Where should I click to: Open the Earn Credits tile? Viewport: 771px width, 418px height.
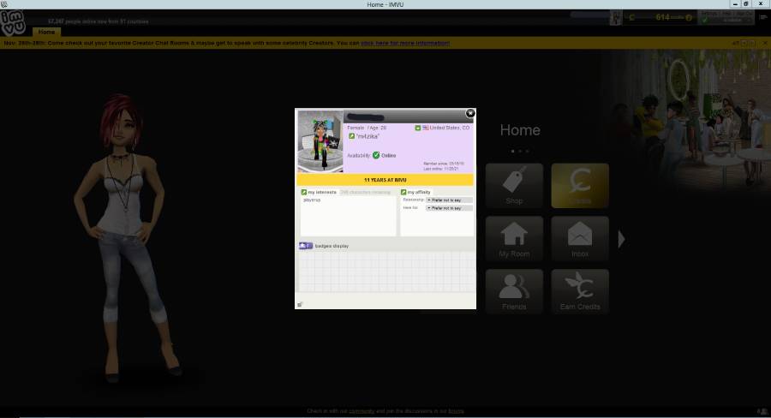click(580, 291)
